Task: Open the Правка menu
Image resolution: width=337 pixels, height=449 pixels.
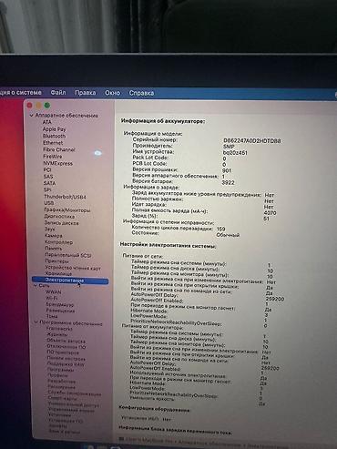Action: pyautogui.click(x=86, y=93)
